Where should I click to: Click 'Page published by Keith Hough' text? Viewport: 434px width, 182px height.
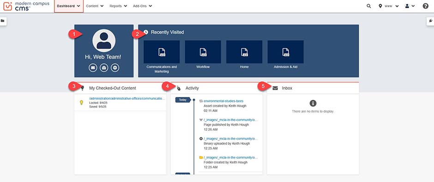(x=226, y=125)
